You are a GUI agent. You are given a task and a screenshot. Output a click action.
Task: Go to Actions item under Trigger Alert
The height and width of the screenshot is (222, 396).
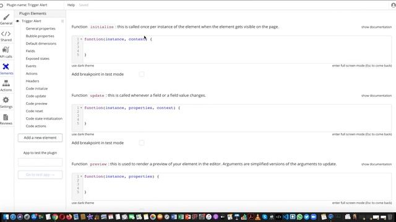(32, 73)
